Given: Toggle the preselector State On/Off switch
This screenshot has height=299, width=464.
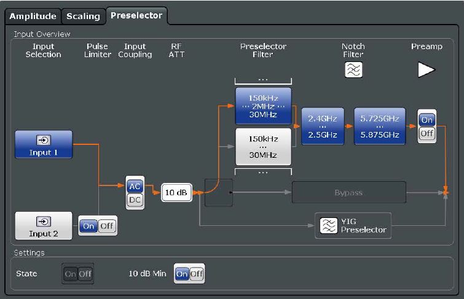Looking at the screenshot, I should point(77,274).
